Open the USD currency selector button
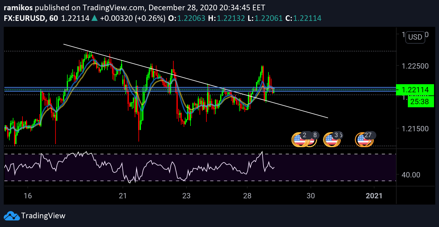 pos(415,37)
